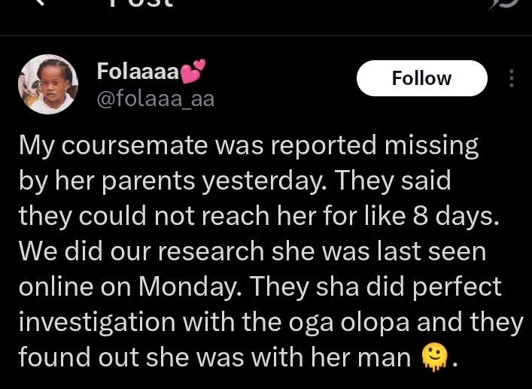Open Folaaaa's profile picture
This screenshot has width=532, height=389.
coord(48,84)
